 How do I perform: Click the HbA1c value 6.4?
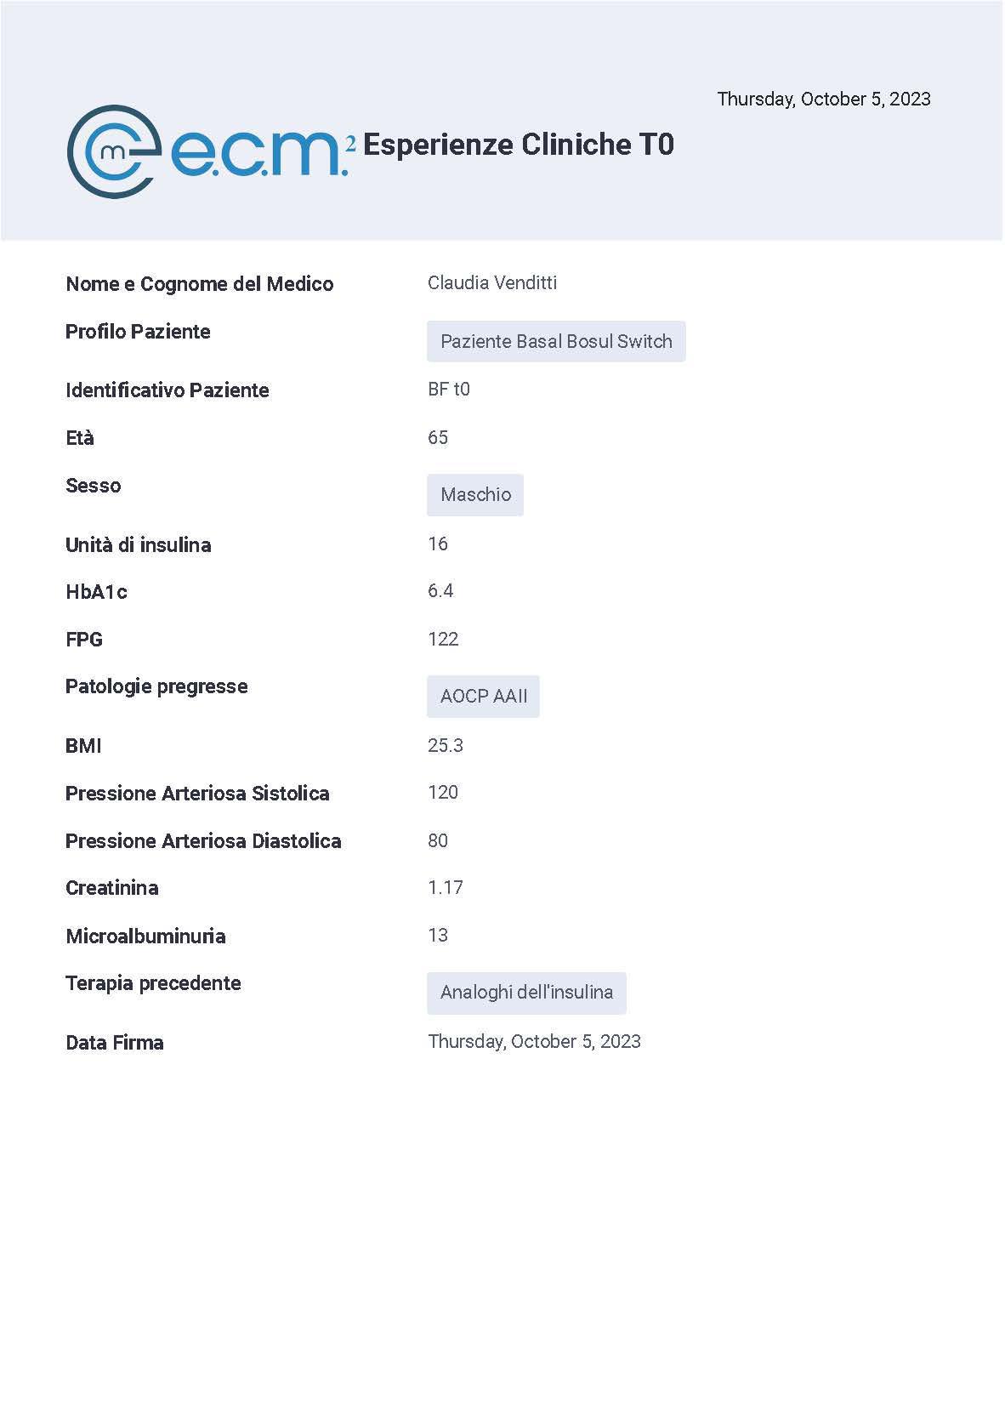[440, 590]
